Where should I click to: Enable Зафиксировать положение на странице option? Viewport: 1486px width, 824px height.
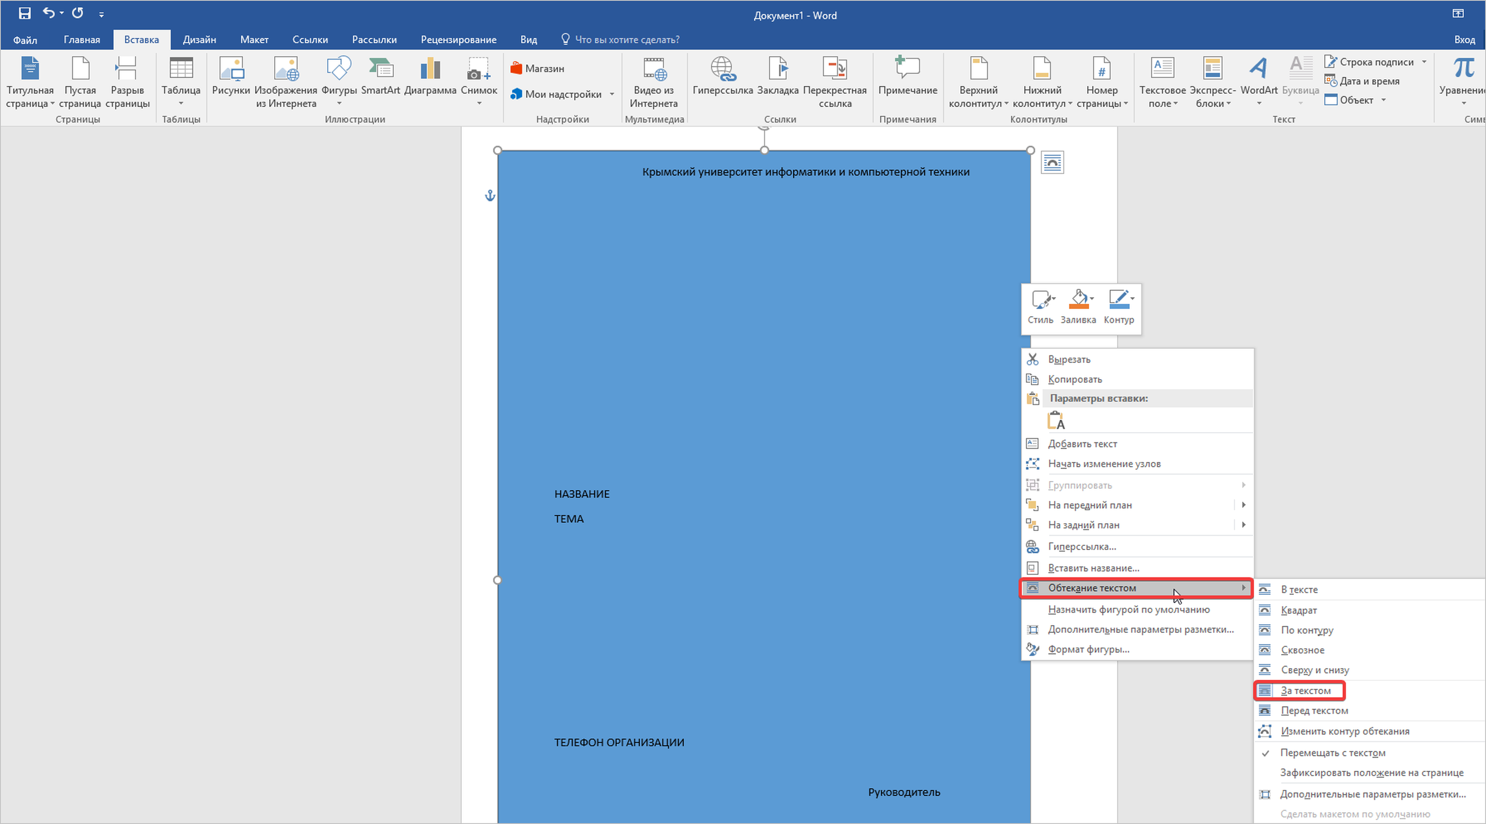click(1371, 772)
